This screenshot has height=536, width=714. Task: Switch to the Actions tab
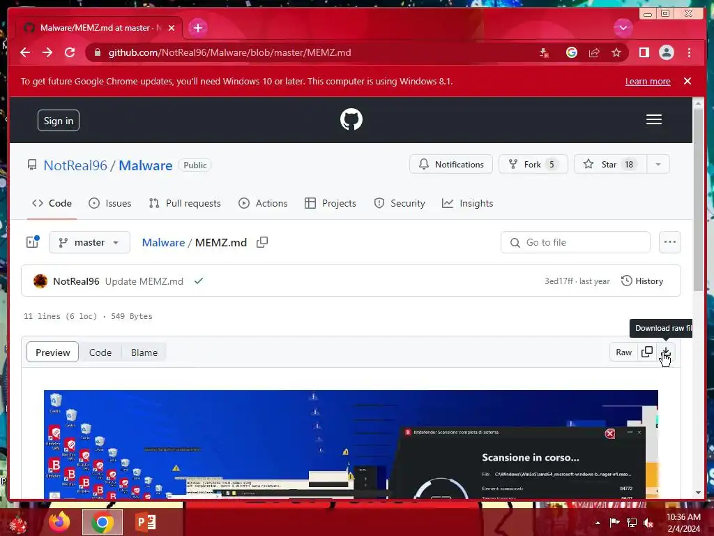coord(263,203)
